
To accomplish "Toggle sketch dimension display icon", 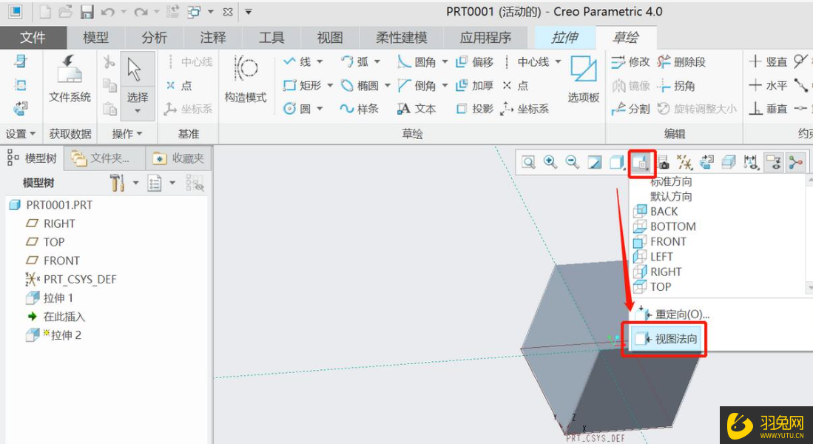I will [751, 162].
